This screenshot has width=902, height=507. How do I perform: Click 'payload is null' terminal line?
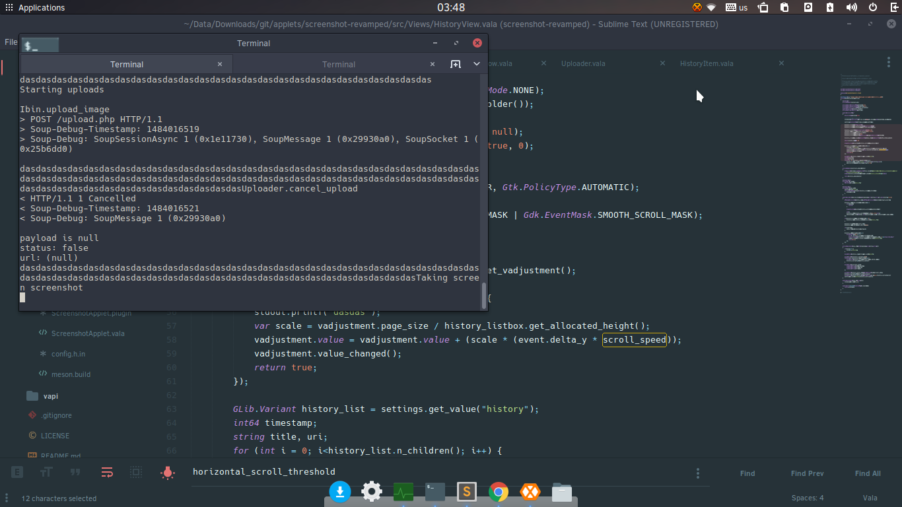[x=59, y=238]
